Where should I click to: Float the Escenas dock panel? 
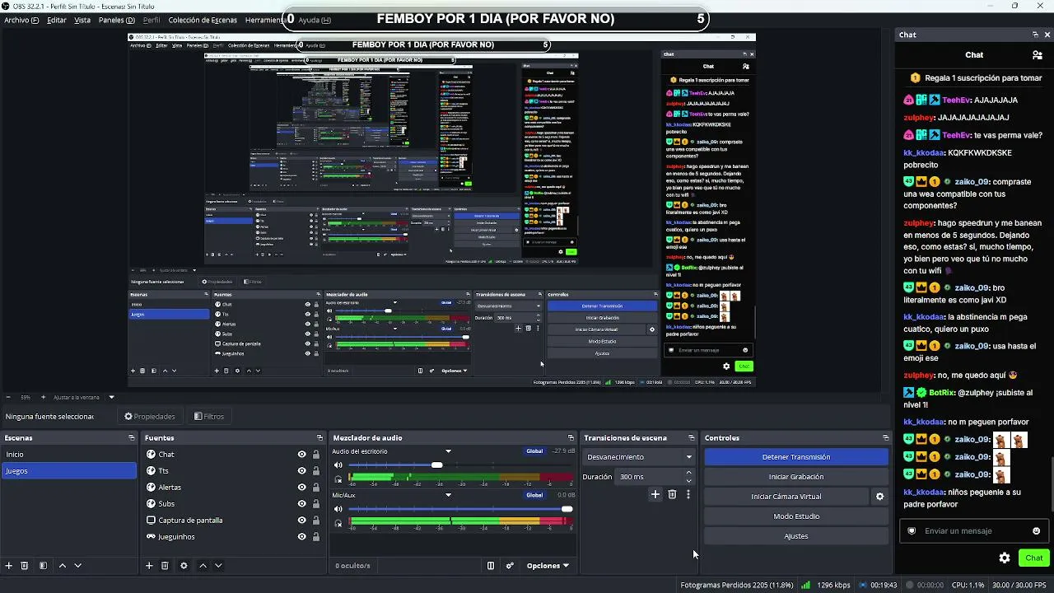[x=132, y=438]
